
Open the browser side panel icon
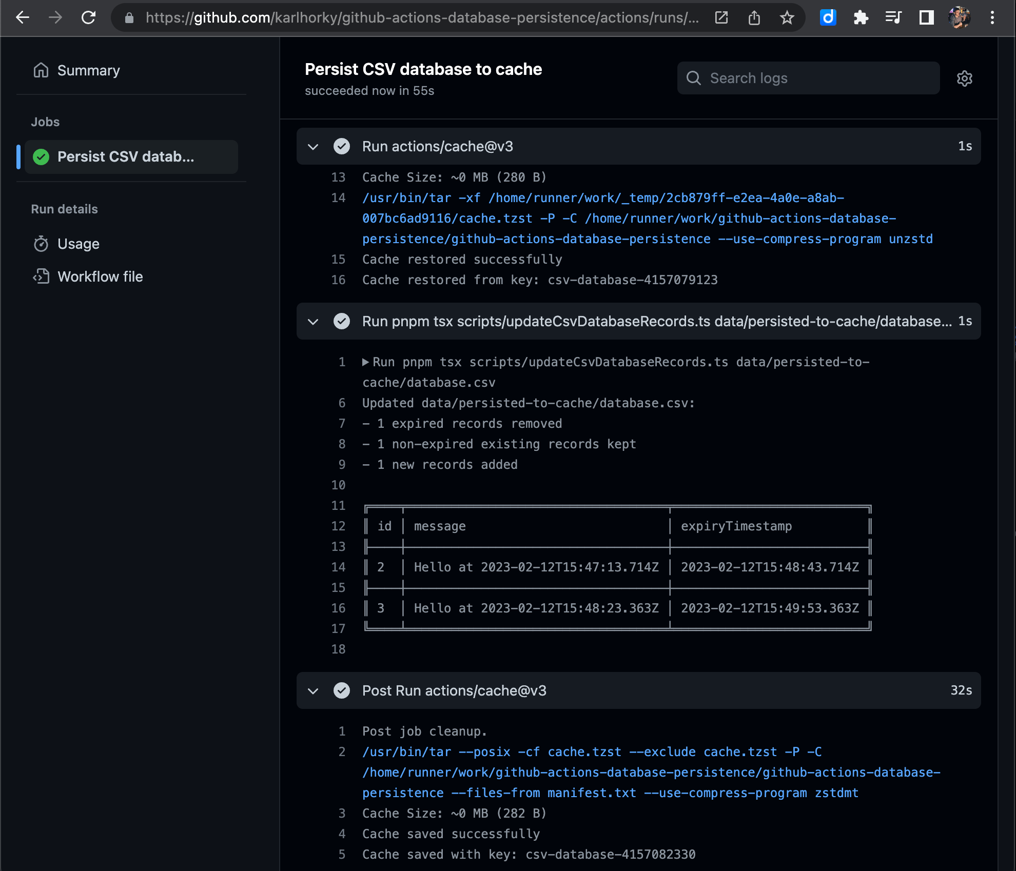coord(926,18)
